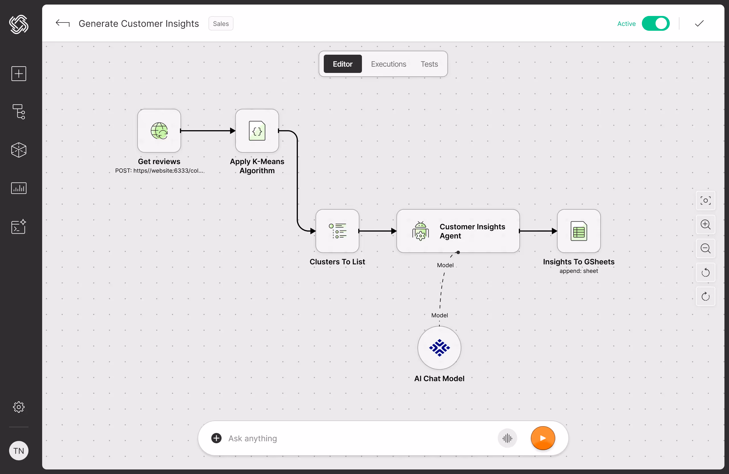729x474 pixels.
Task: Click the fit-view focus icon
Action: 705,201
